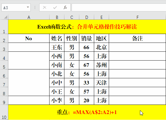Click the Insert Function fx icon
The image size is (166, 120).
pyautogui.click(x=65, y=7)
